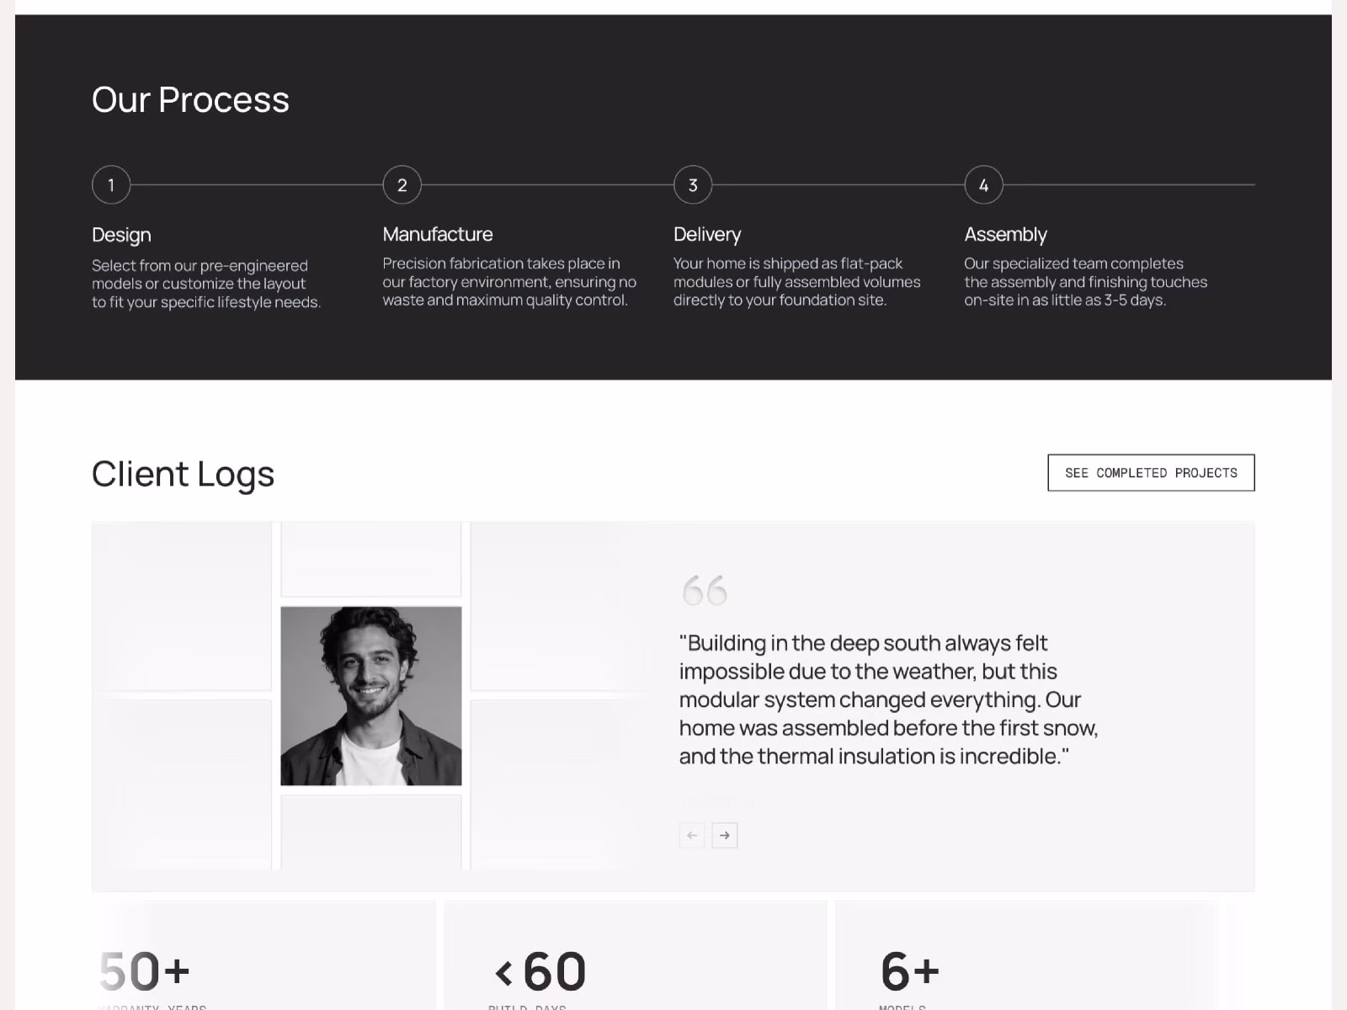Click the 6+ models statistic
Viewport: 1347px width, 1010px height.
point(909,971)
